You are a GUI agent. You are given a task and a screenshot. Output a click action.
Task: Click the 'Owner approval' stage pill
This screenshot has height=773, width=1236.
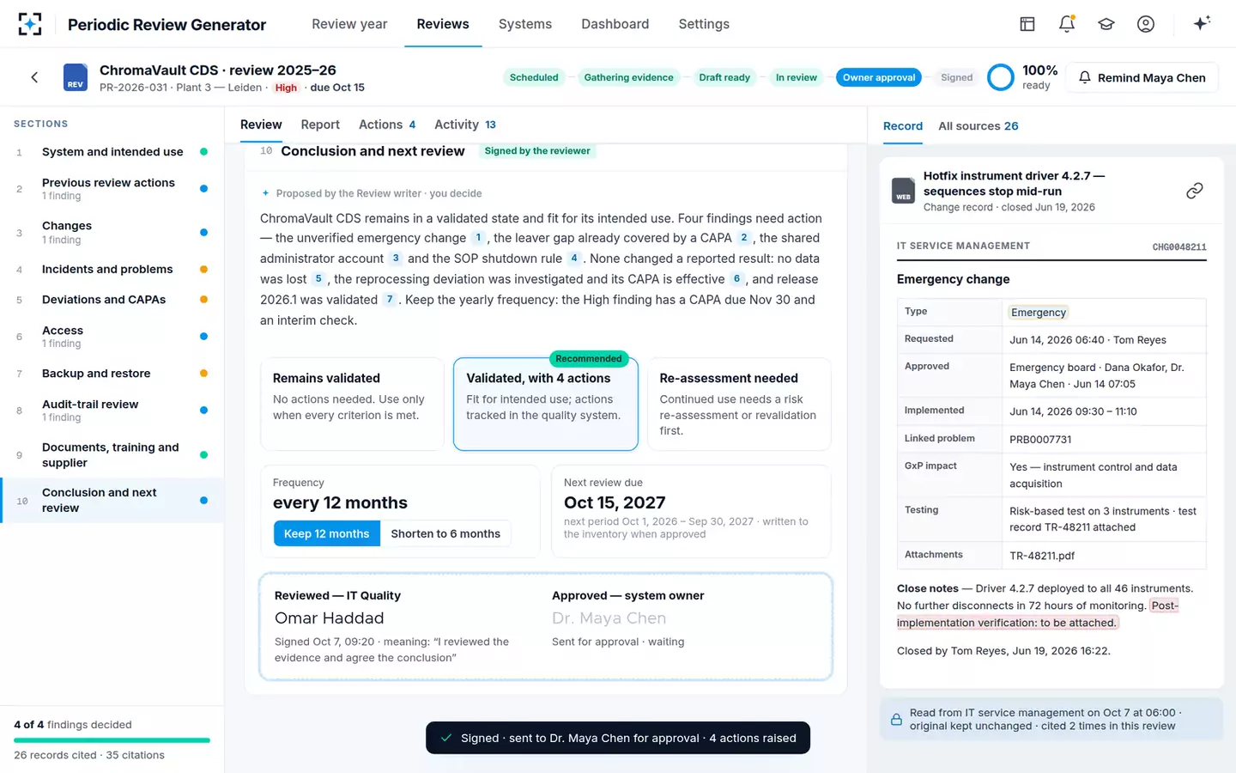(x=879, y=77)
